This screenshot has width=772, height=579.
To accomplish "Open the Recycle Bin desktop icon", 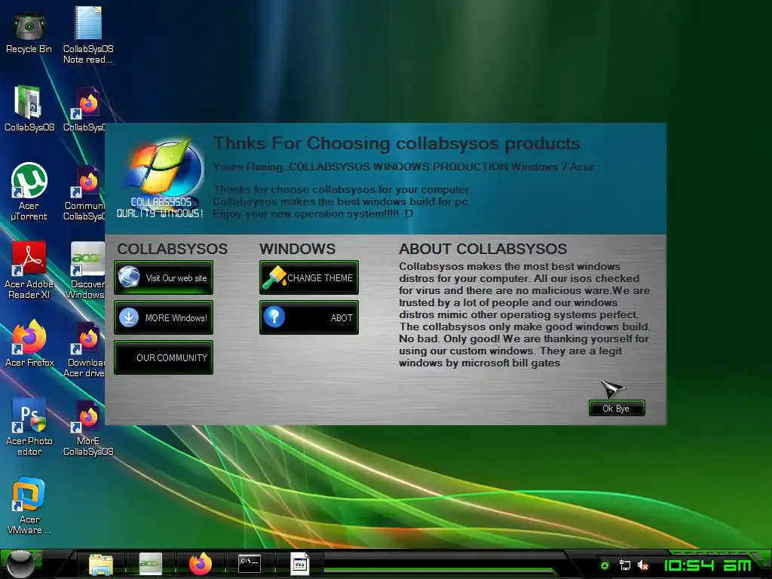I will [29, 33].
